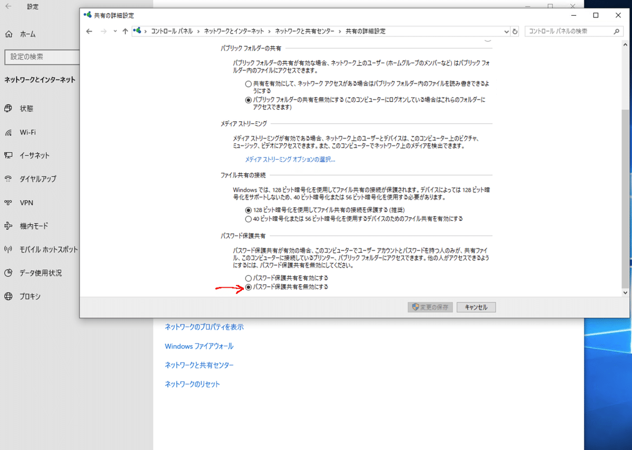Click the メディア ストリーミング section heading
The width and height of the screenshot is (632, 450).
[243, 123]
